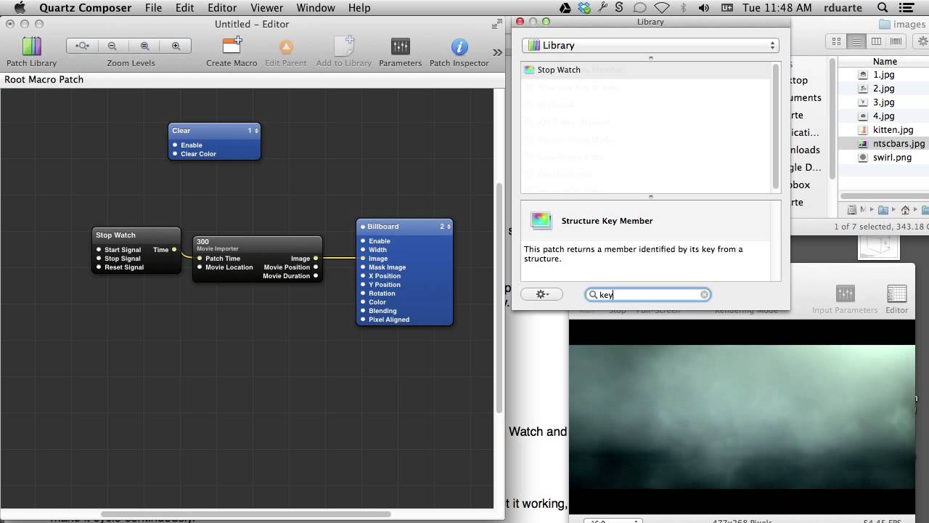Image resolution: width=929 pixels, height=523 pixels.
Task: Open the Help menu
Action: (x=359, y=8)
